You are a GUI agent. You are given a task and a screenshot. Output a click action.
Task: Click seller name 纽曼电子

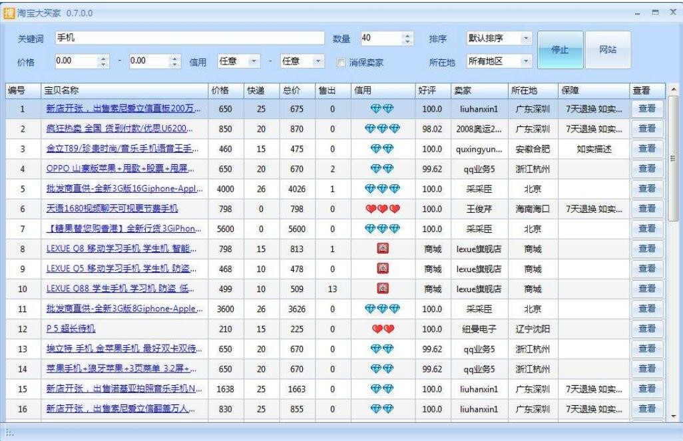(479, 329)
